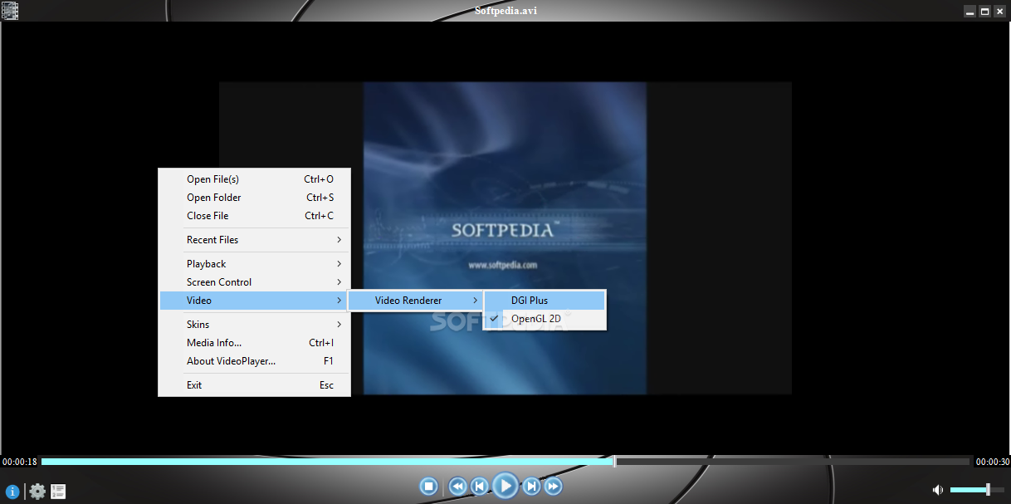Minimize the player window
The image size is (1011, 504).
point(969,12)
